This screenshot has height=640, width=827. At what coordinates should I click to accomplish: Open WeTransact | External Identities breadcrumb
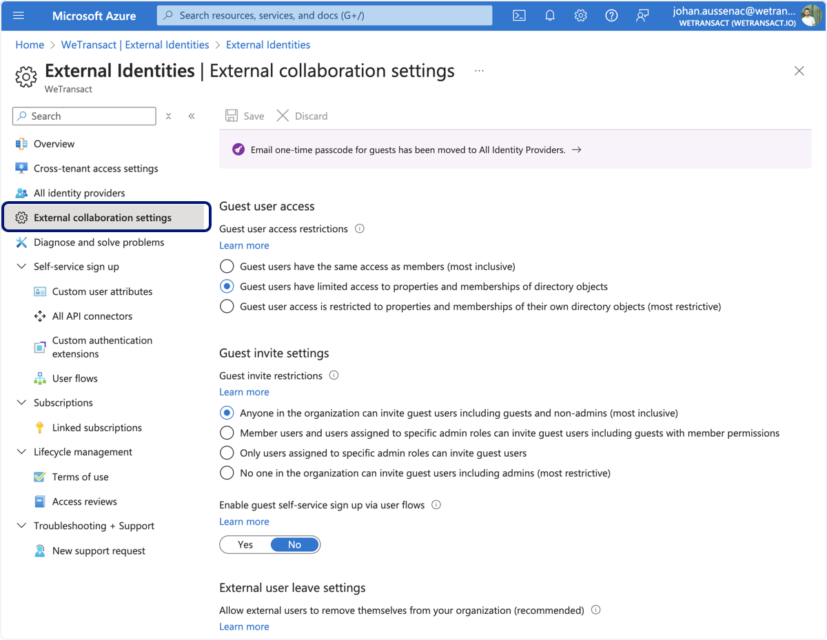point(135,45)
